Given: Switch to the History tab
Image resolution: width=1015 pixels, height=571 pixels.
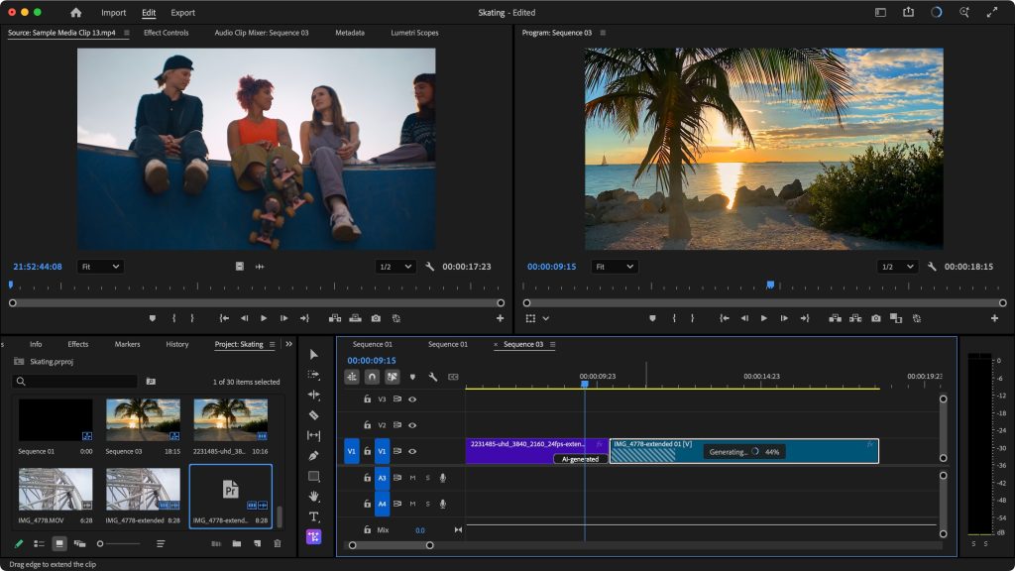Looking at the screenshot, I should click(176, 344).
